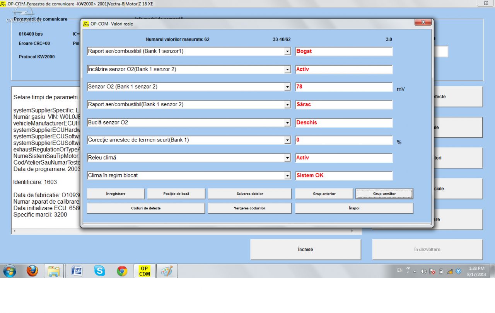The height and width of the screenshot is (313, 495).
Task: Open the clock showing 1:38 PM
Action: pos(476,271)
